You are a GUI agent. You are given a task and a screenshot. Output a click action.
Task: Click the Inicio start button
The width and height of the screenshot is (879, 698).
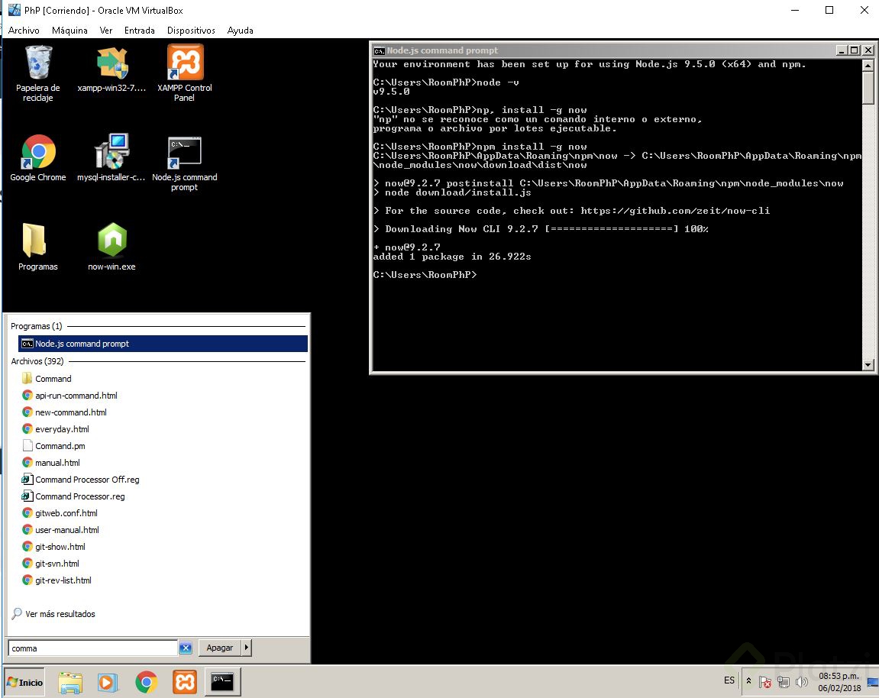25,682
